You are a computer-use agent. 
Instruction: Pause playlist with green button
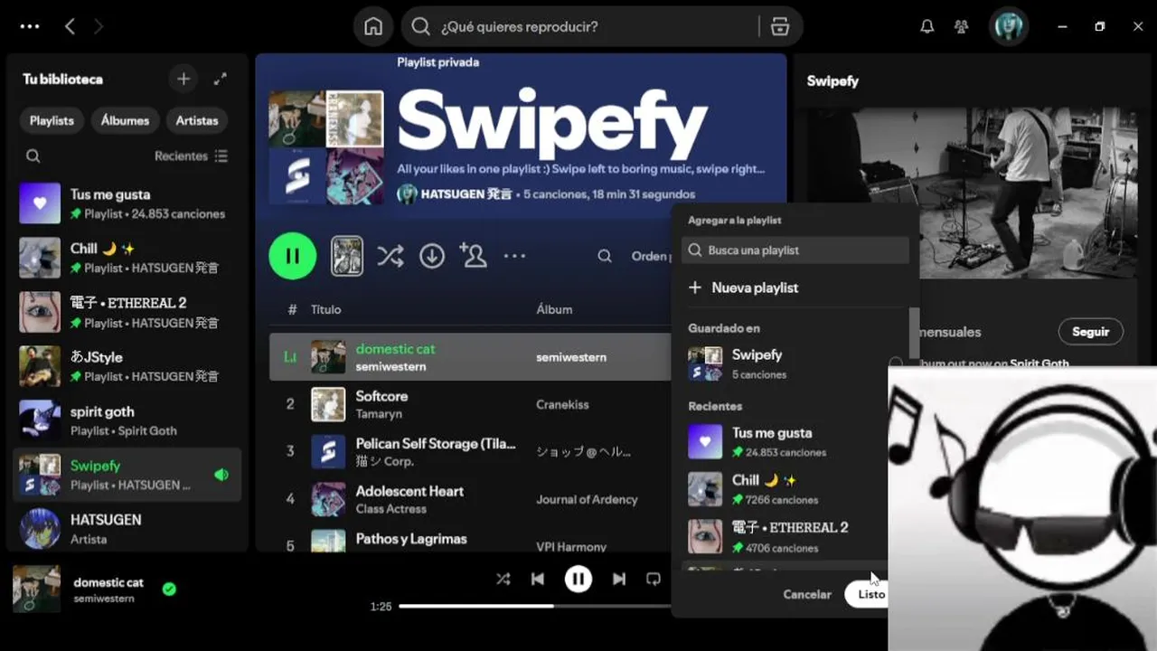[293, 256]
